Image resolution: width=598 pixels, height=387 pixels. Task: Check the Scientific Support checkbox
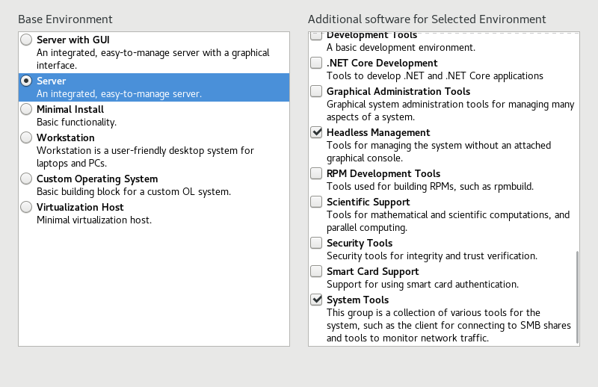point(316,202)
